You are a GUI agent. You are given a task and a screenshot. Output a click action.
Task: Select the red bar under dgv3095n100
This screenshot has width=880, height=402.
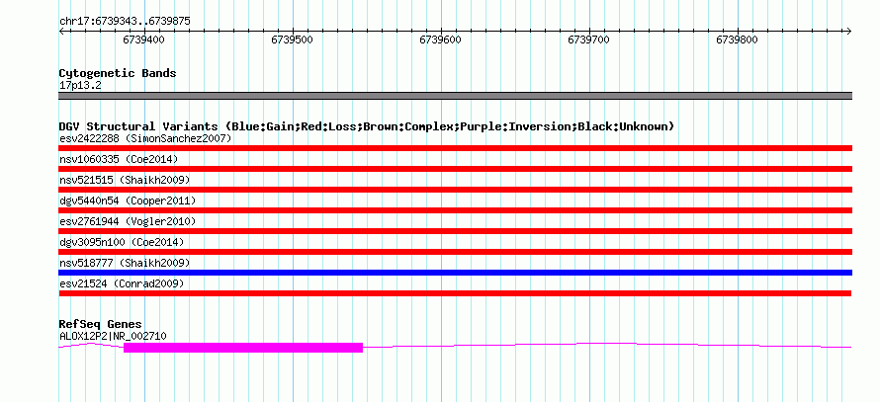455,252
